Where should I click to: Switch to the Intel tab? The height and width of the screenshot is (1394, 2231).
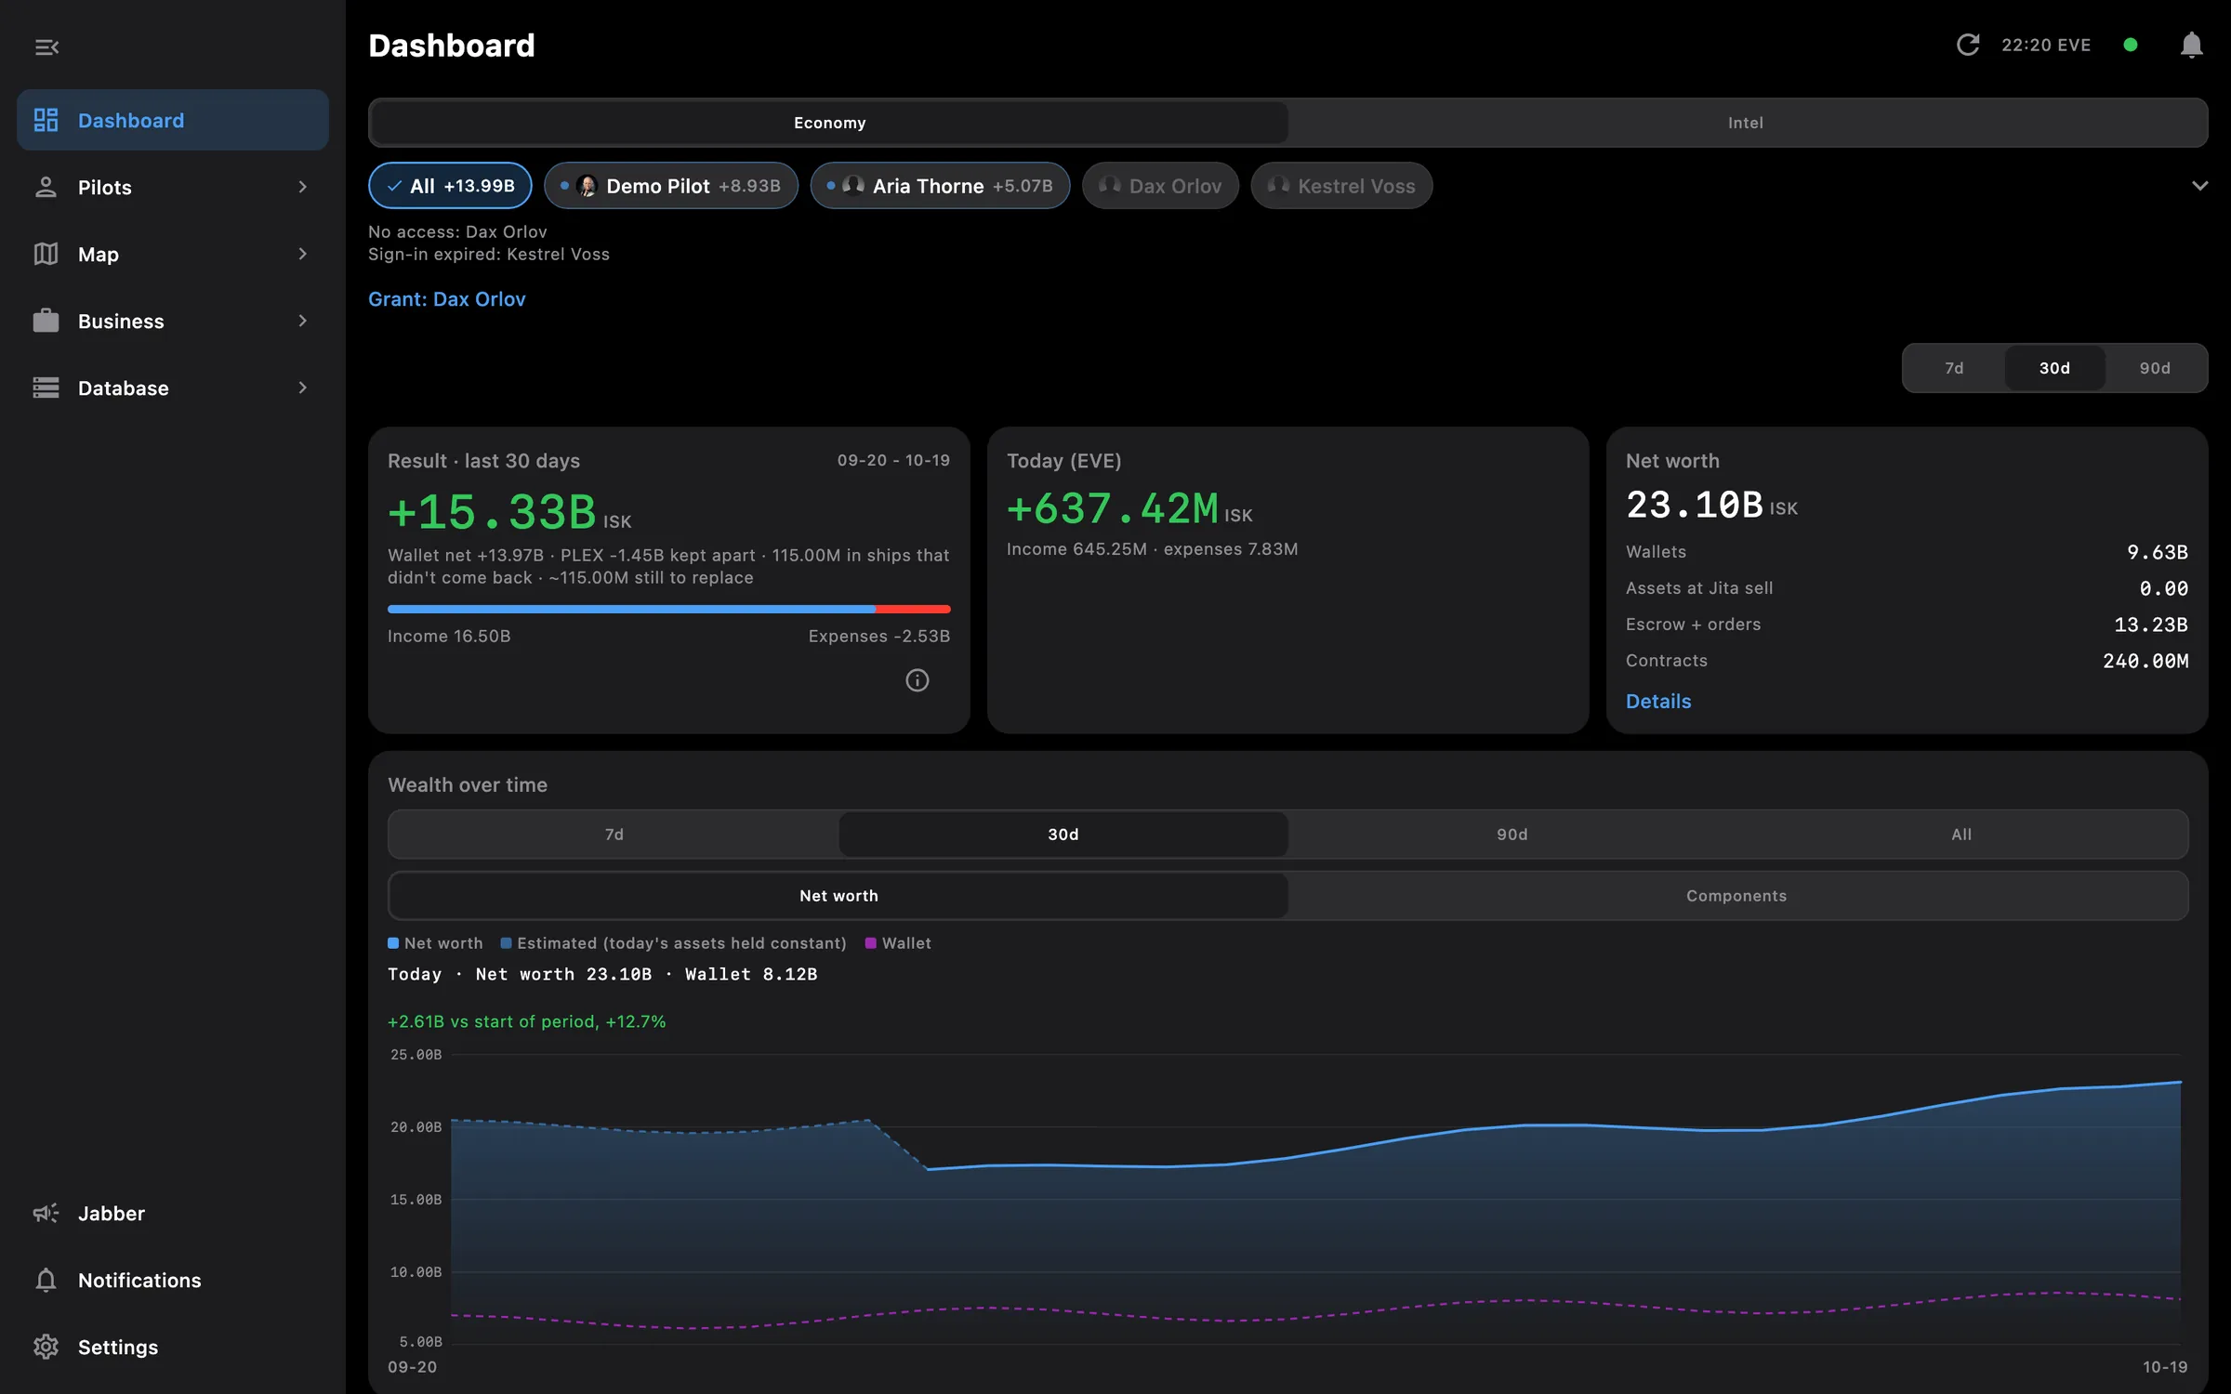[x=1746, y=123]
